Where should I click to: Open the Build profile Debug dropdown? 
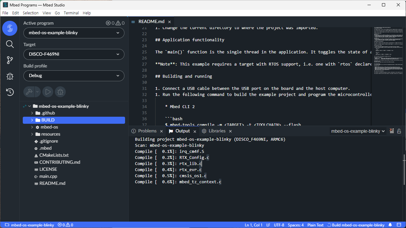(74, 75)
